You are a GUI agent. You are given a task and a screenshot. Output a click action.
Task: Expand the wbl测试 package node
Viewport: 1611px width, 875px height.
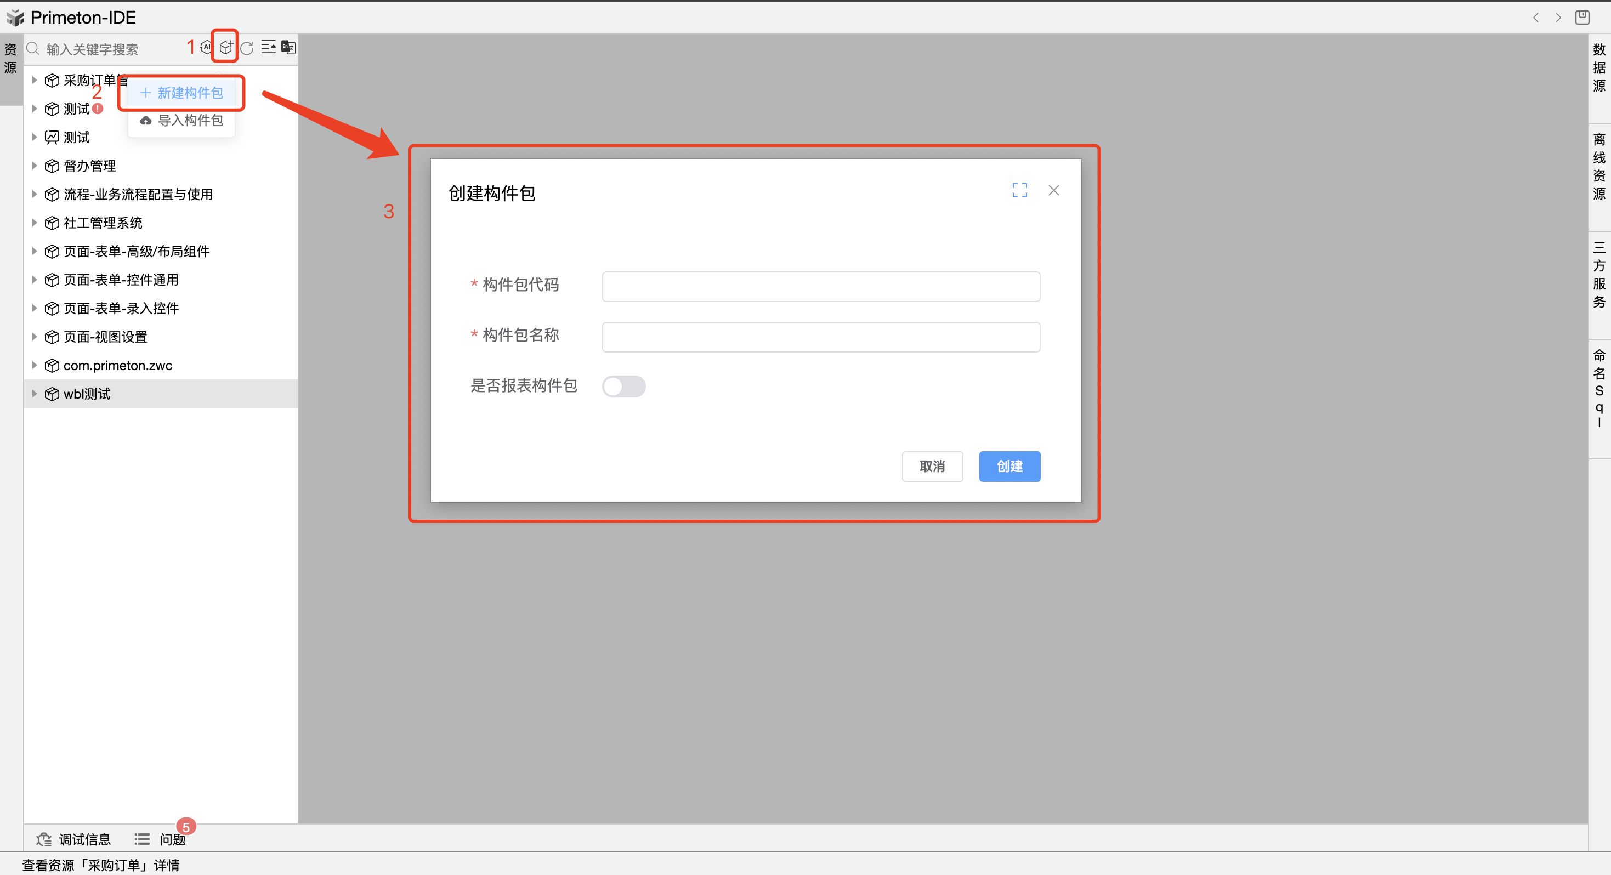pos(35,394)
